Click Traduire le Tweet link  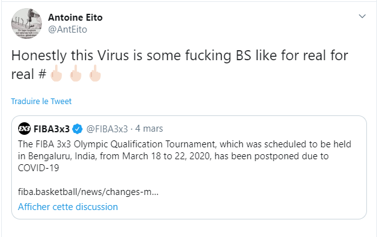[x=41, y=102]
